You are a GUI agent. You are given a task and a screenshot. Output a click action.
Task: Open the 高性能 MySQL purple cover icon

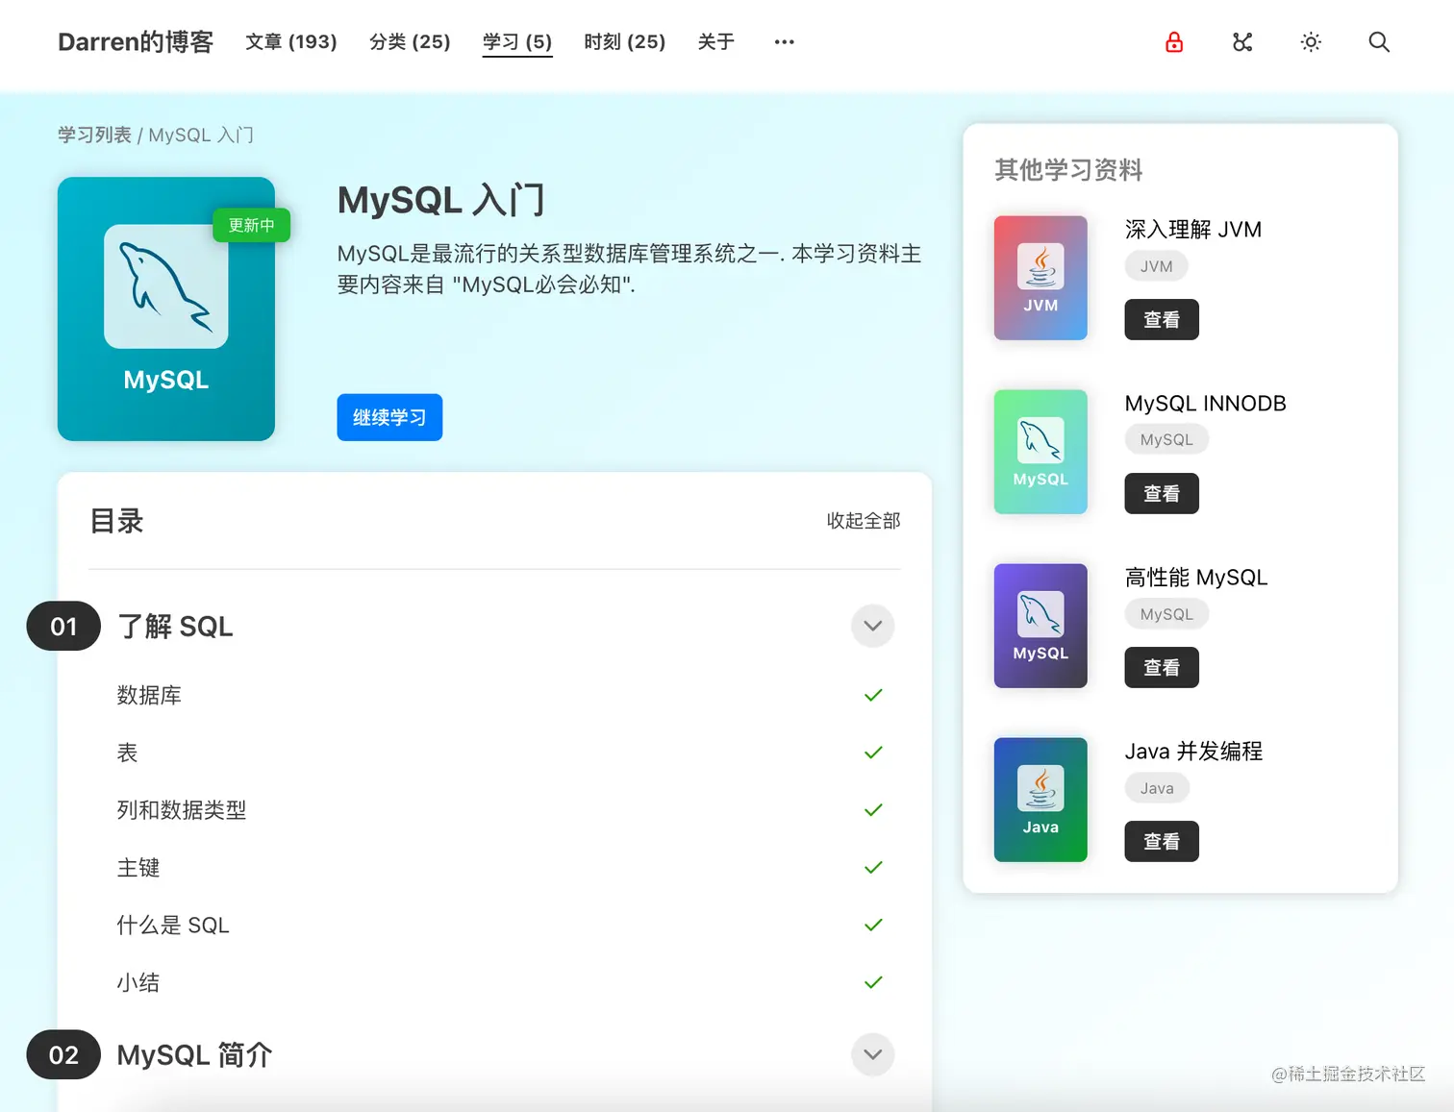click(x=1040, y=626)
